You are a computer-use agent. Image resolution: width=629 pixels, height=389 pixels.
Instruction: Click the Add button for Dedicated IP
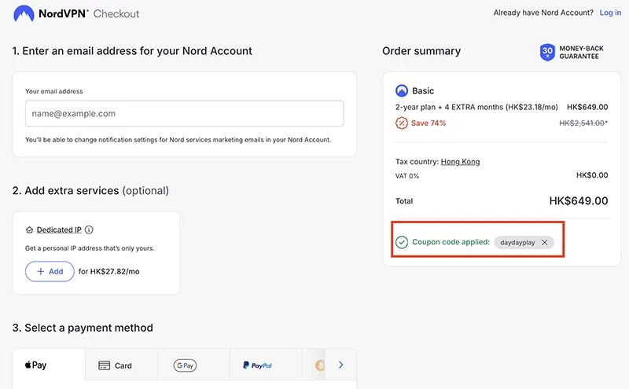click(x=50, y=271)
